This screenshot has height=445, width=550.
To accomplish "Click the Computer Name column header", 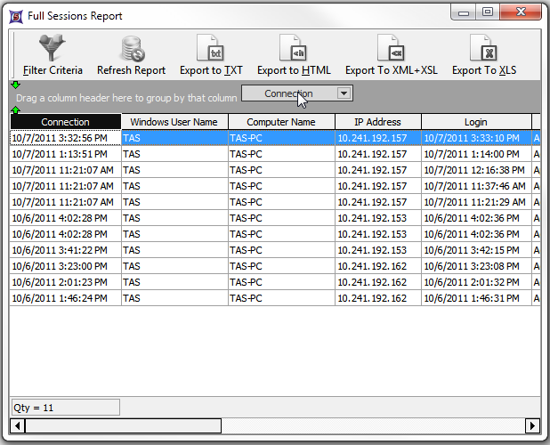I will click(x=280, y=122).
